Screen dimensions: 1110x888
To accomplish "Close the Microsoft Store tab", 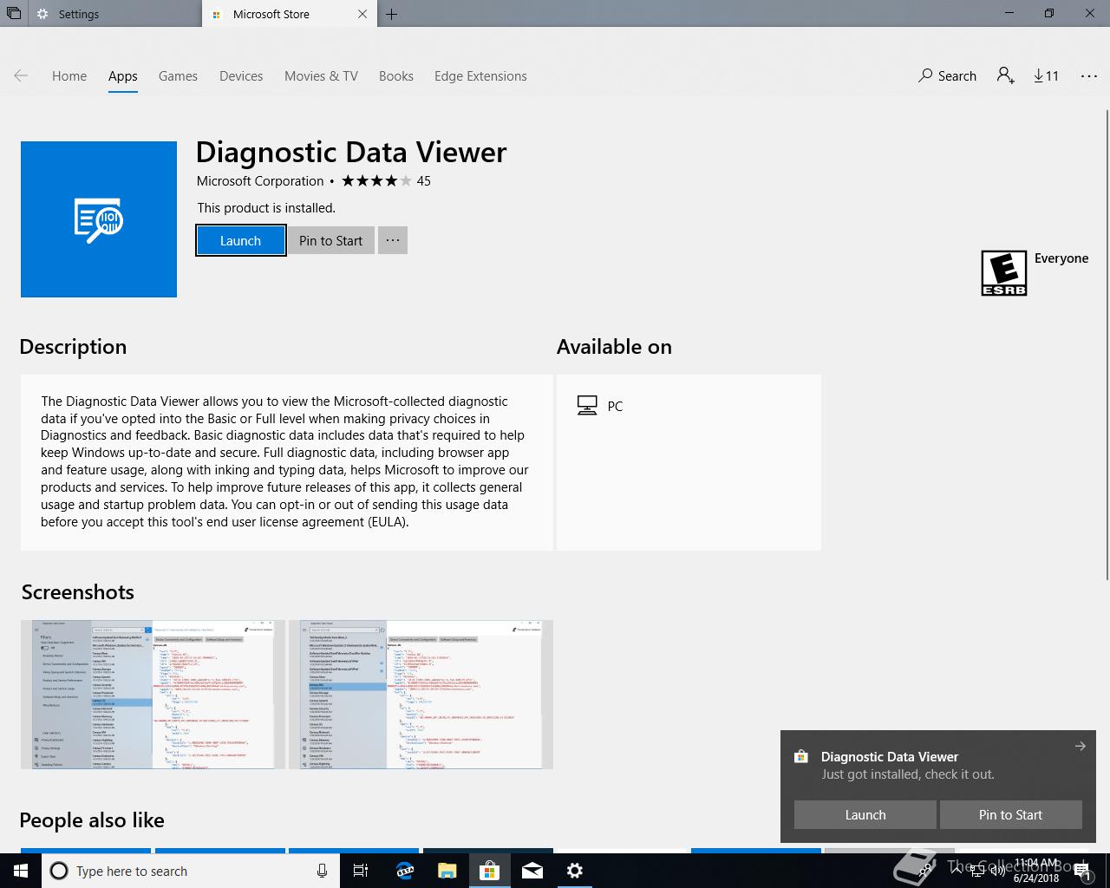I will (362, 14).
